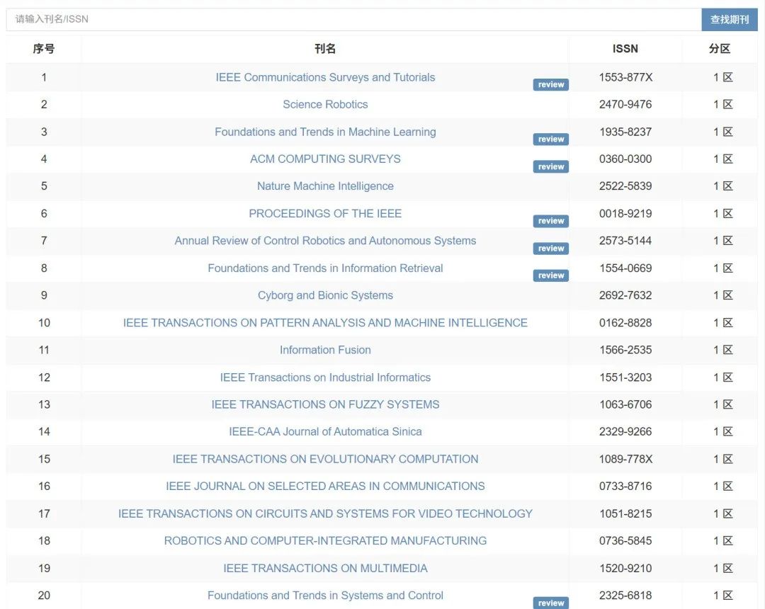Image resolution: width=765 pixels, height=609 pixels.
Task: Open IEEE Transactions on Industrial Informatics
Action: tap(325, 377)
